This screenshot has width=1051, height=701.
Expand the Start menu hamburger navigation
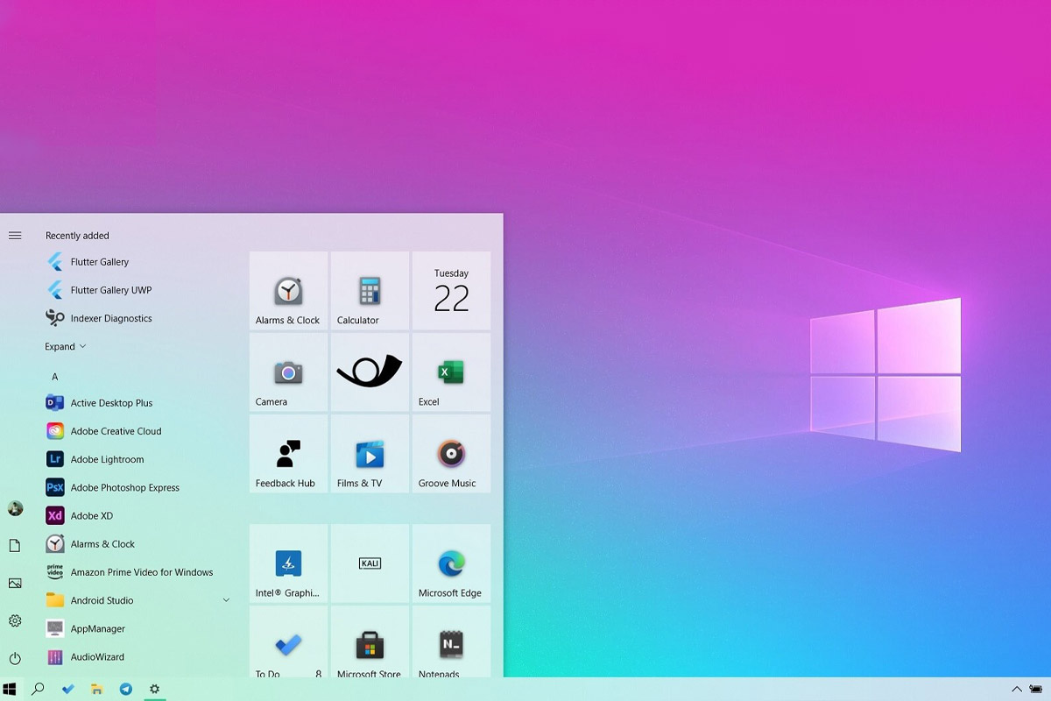point(15,235)
